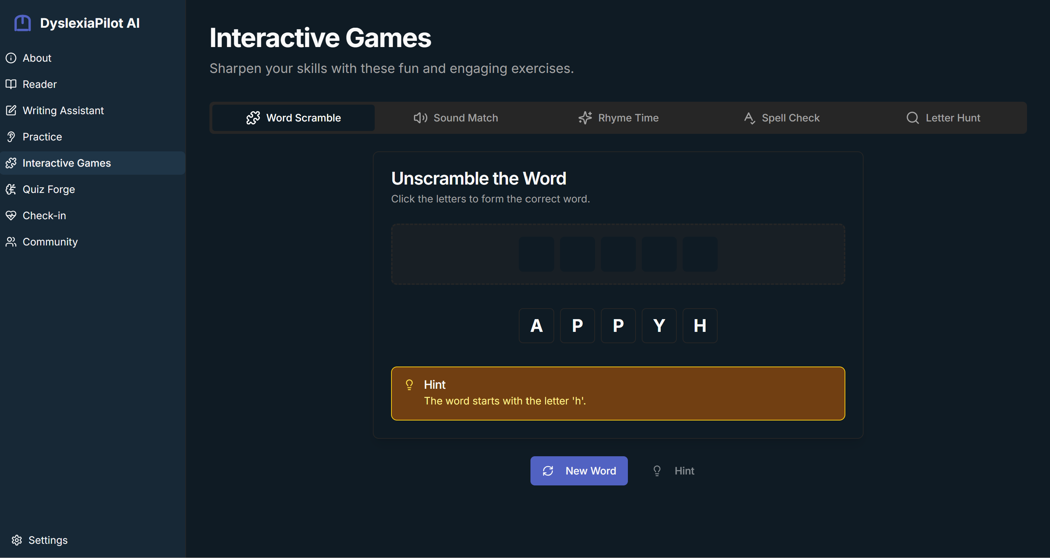Open Interactive Games in the sidebar
The width and height of the screenshot is (1050, 558).
click(x=66, y=163)
